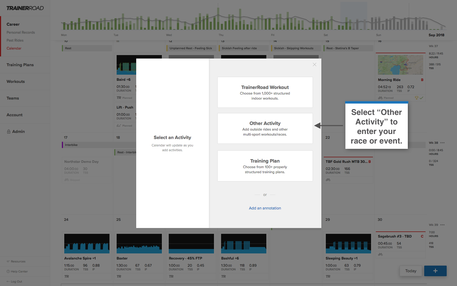Click the blue plus add button
The height and width of the screenshot is (286, 457).
435,271
